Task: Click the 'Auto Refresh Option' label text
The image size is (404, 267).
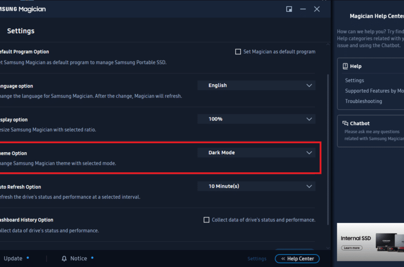Action: 20,187
